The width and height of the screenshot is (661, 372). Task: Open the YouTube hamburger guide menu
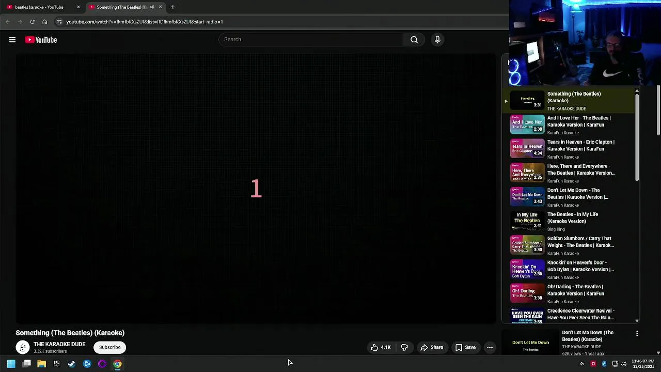coord(12,40)
